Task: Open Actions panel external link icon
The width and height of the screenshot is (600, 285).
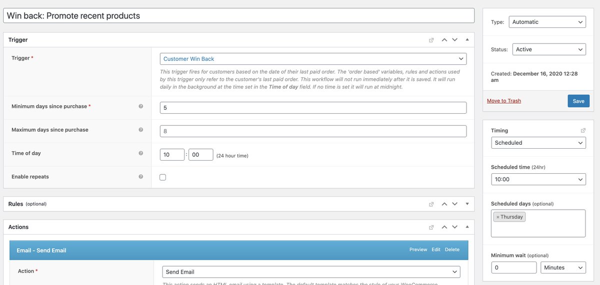Action: pyautogui.click(x=431, y=227)
